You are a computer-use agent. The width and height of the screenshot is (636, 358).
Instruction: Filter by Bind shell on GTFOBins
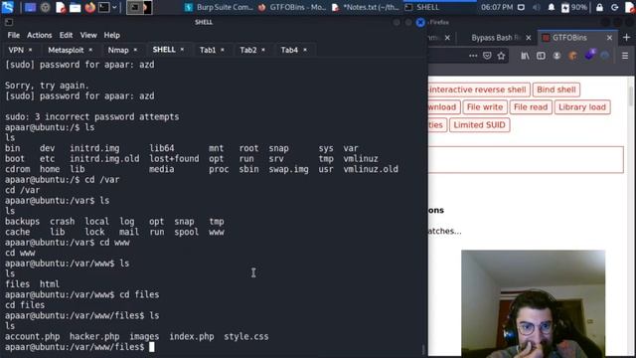556,89
